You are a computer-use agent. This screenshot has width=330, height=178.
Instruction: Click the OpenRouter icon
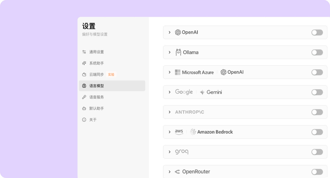(x=177, y=171)
